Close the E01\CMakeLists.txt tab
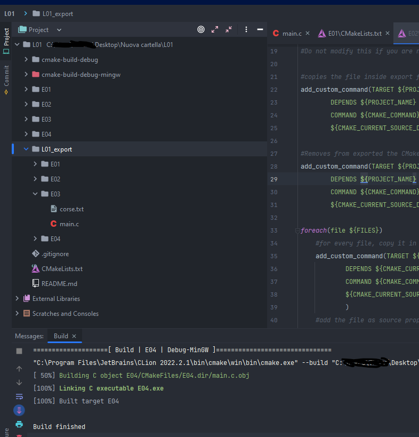419x437 pixels. (x=388, y=33)
